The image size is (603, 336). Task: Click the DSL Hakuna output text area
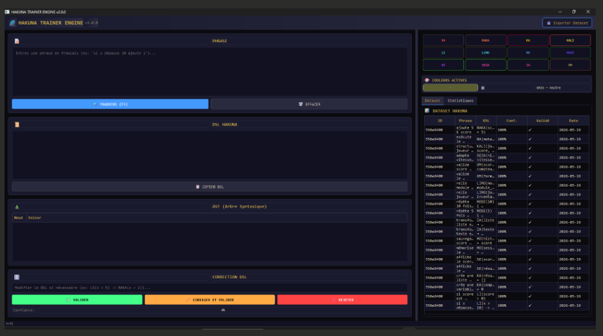pyautogui.click(x=209, y=155)
